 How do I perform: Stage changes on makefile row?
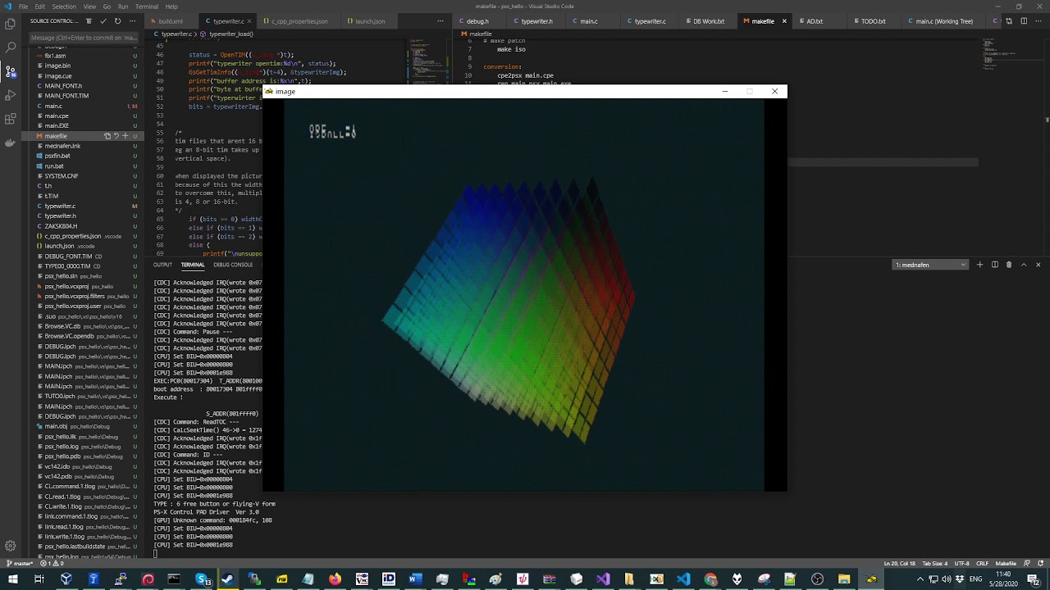(x=125, y=136)
